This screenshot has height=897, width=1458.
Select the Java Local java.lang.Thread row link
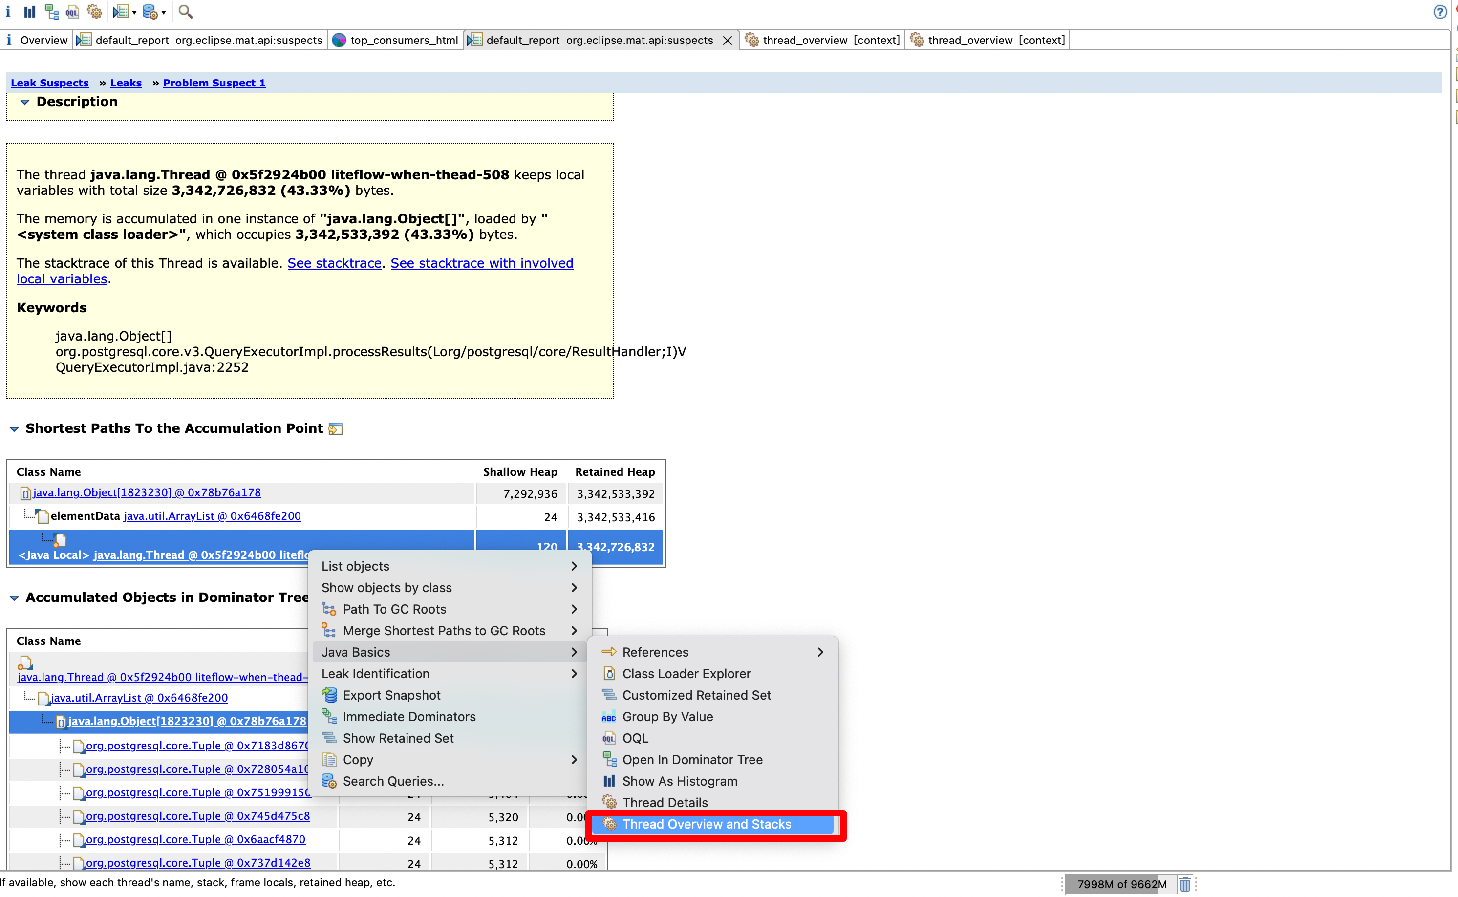coord(201,555)
